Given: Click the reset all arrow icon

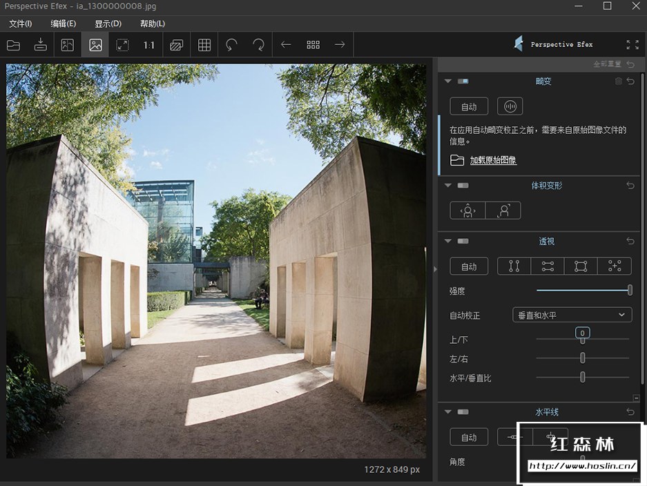Looking at the screenshot, I should coord(630,64).
